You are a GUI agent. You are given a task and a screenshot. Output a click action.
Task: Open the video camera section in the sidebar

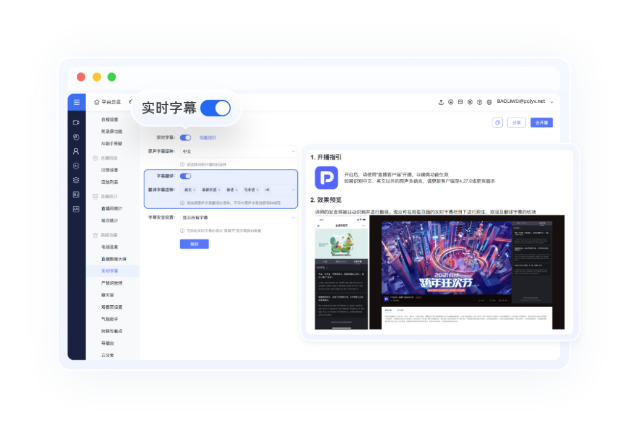pos(76,123)
